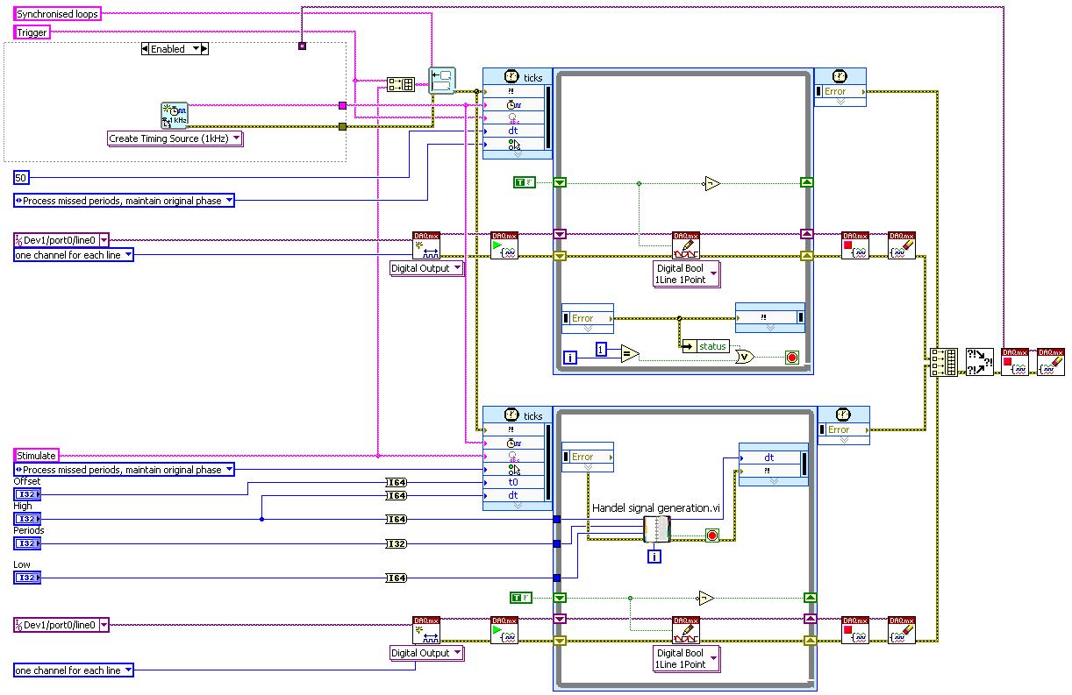Select the lower DAQmx Start Task node
Image resolution: width=1072 pixels, height=695 pixels.
(504, 630)
